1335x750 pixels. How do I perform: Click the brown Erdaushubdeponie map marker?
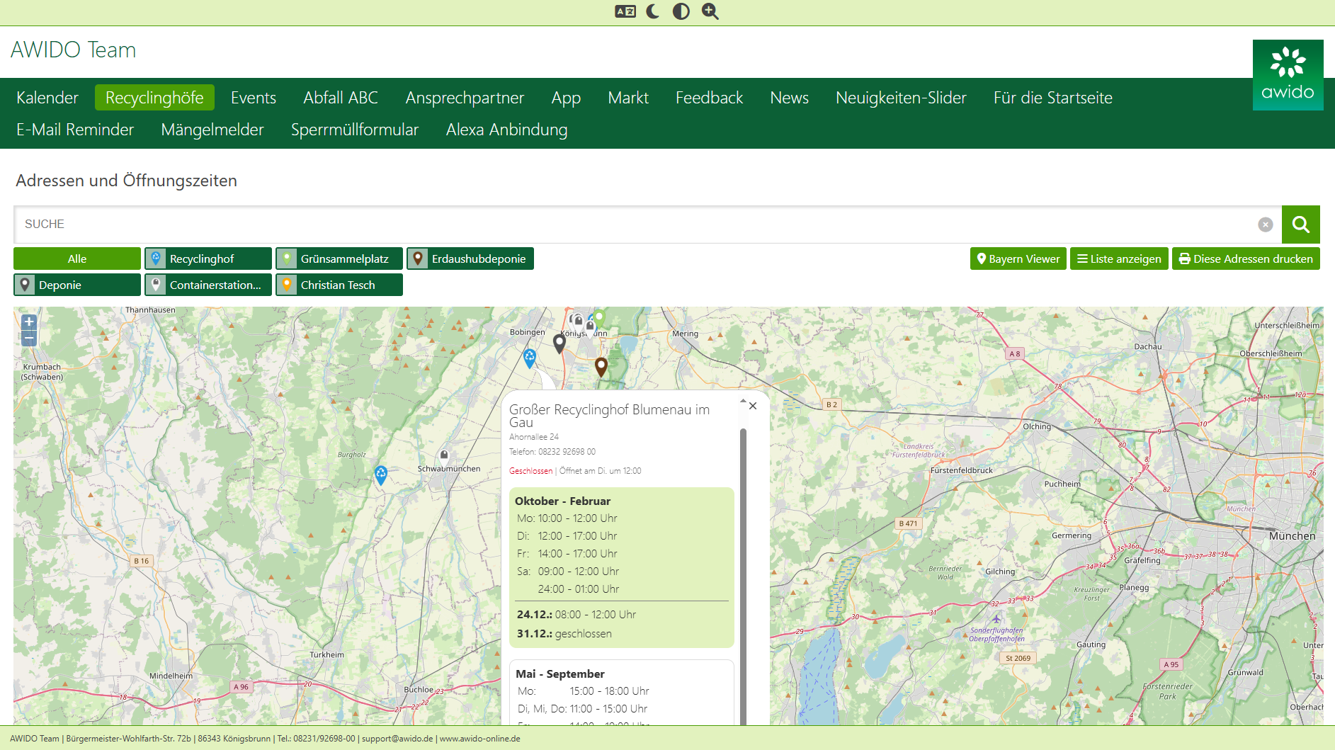pos(601,366)
